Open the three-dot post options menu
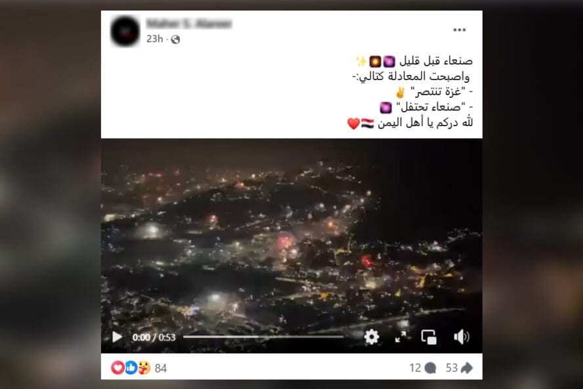583x389 pixels. coord(460,30)
